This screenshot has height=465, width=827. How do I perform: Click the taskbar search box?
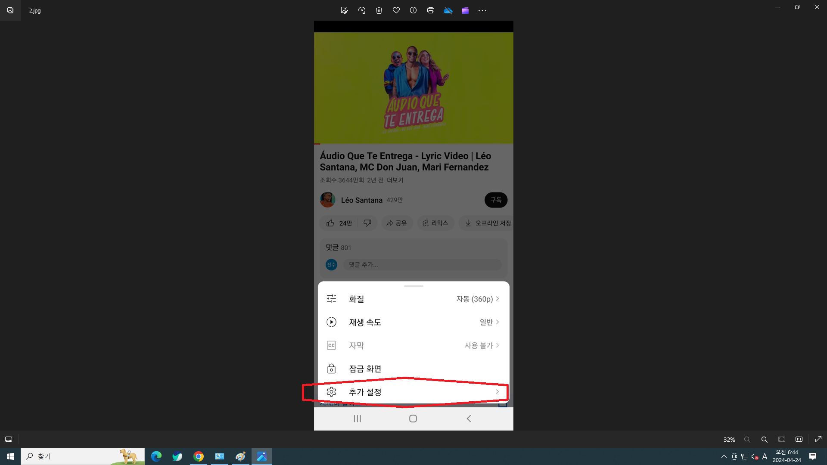(83, 456)
